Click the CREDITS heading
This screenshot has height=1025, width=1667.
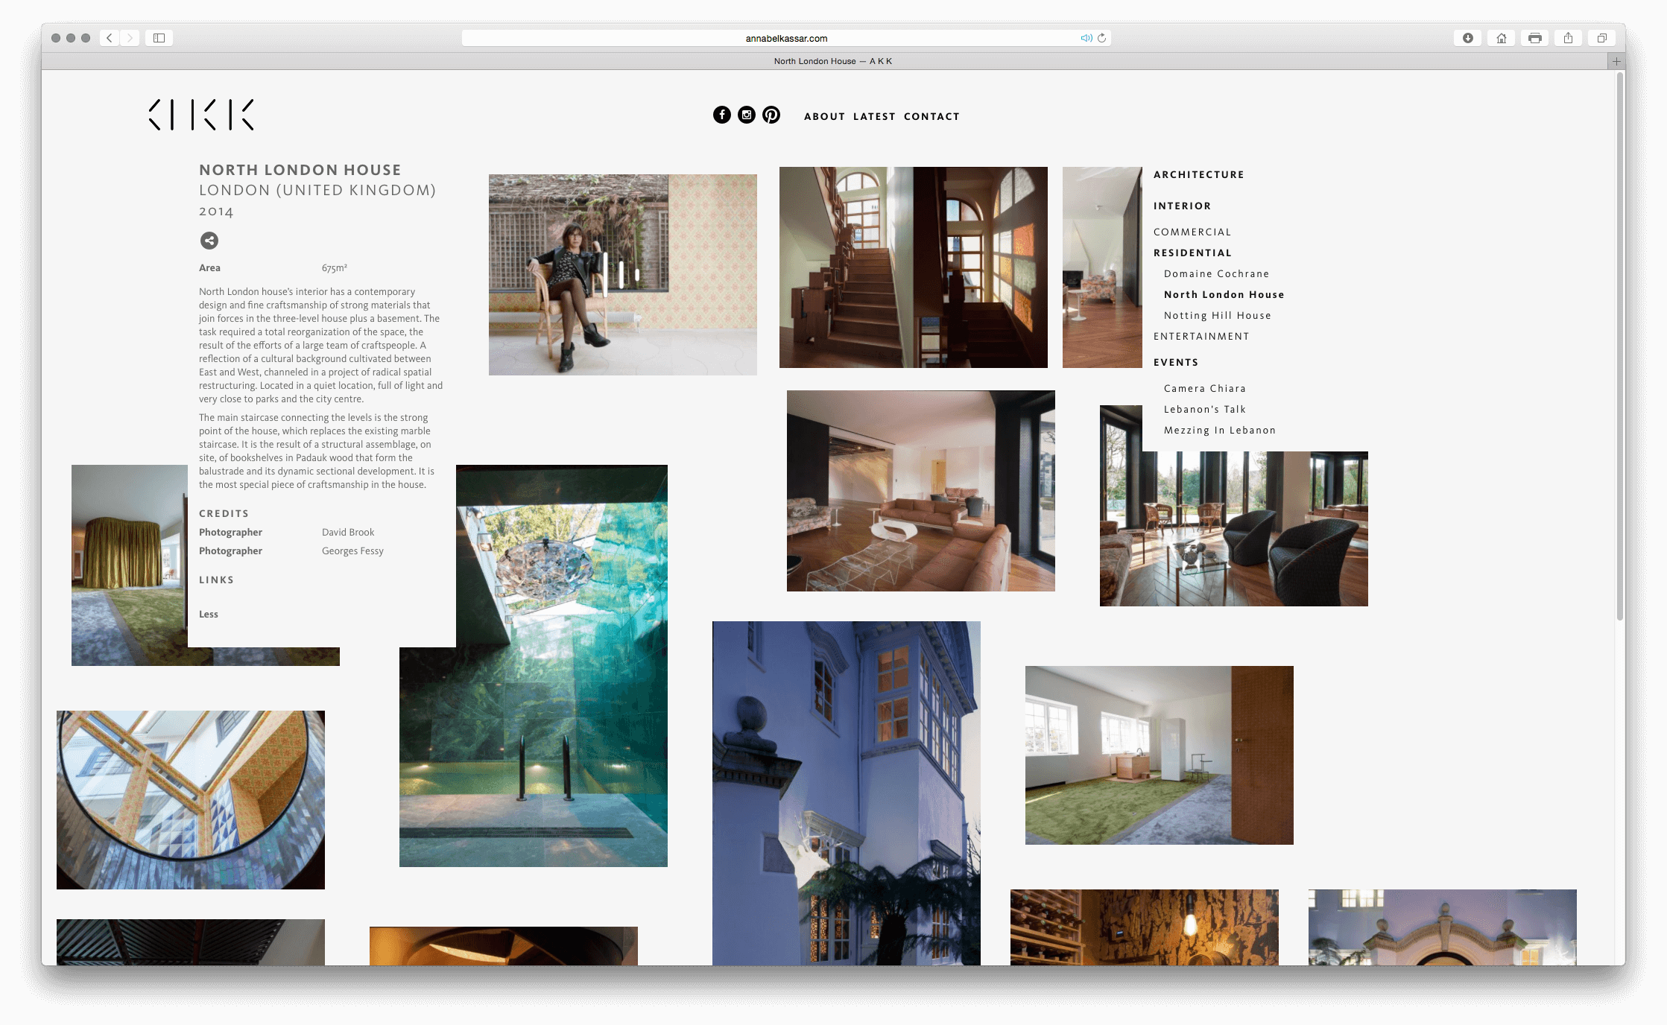pos(224,513)
